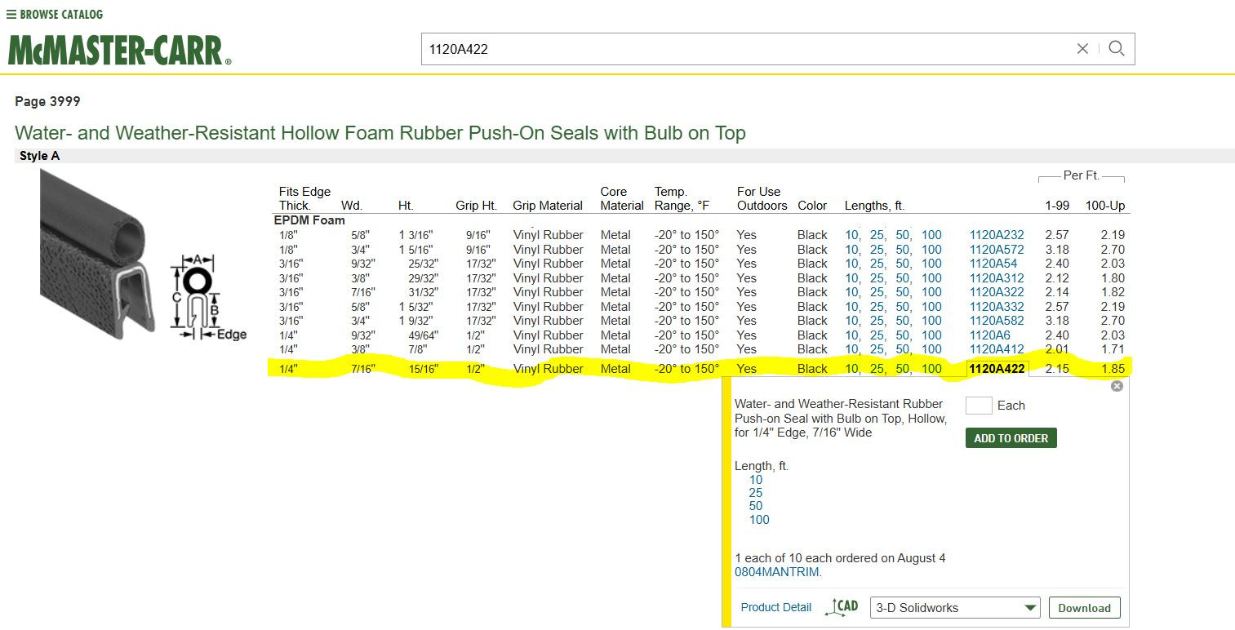Click the seal dimension diagram with Edge label
The image size is (1235, 630).
208,298
